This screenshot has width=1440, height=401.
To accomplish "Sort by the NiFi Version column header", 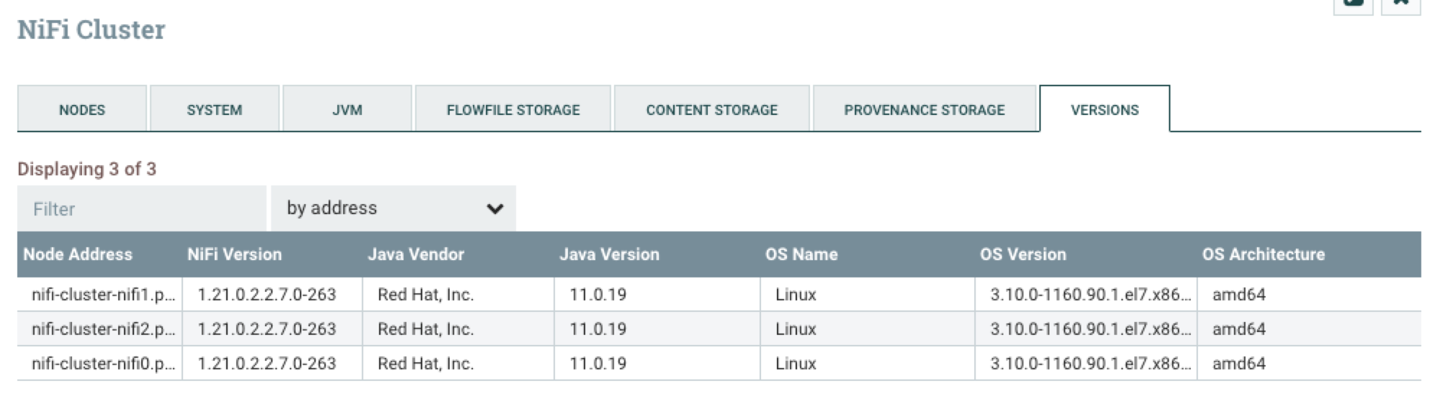I will (235, 254).
